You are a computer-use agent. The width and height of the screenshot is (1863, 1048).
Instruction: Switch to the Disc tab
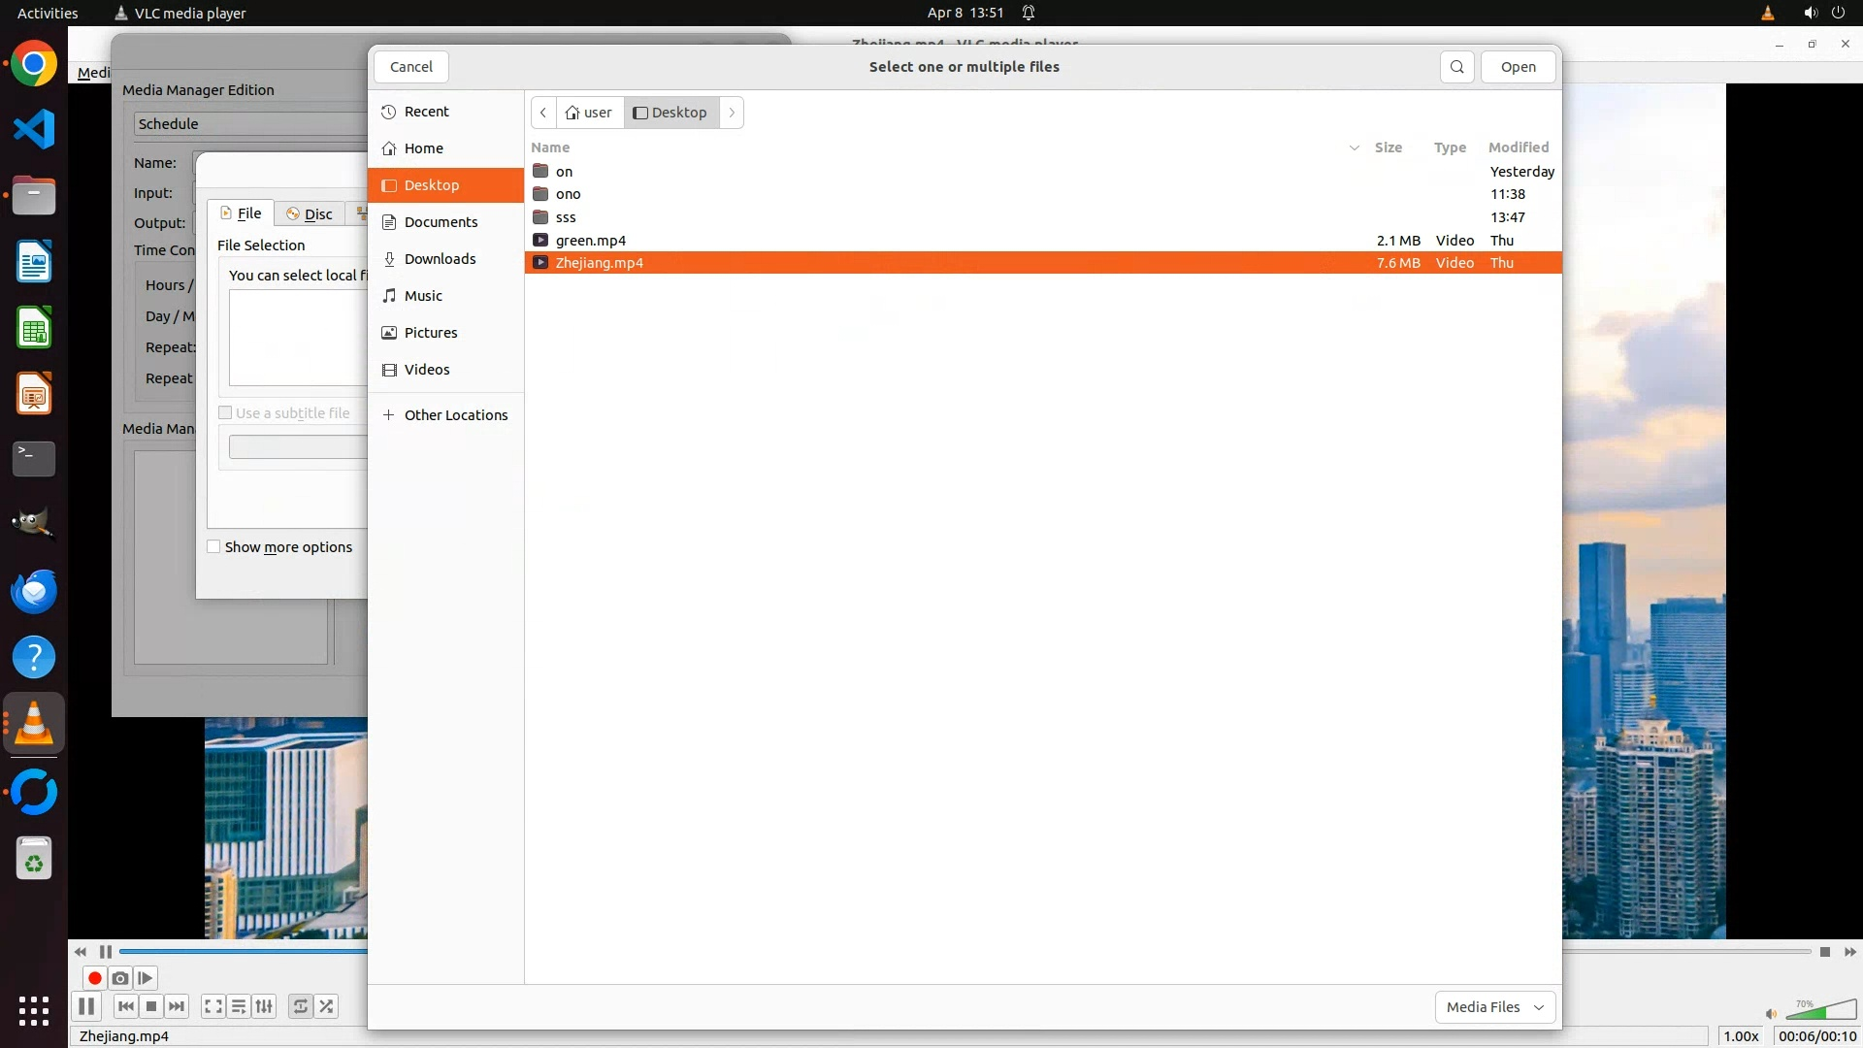[x=310, y=214]
